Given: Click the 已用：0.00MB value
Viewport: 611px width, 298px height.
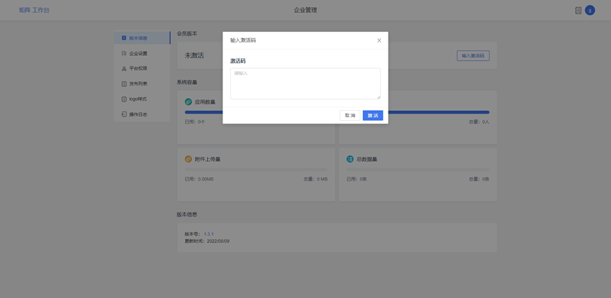Looking at the screenshot, I should click(199, 179).
